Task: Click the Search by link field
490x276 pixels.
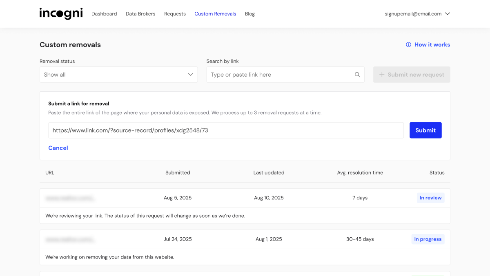Action: pos(281,75)
